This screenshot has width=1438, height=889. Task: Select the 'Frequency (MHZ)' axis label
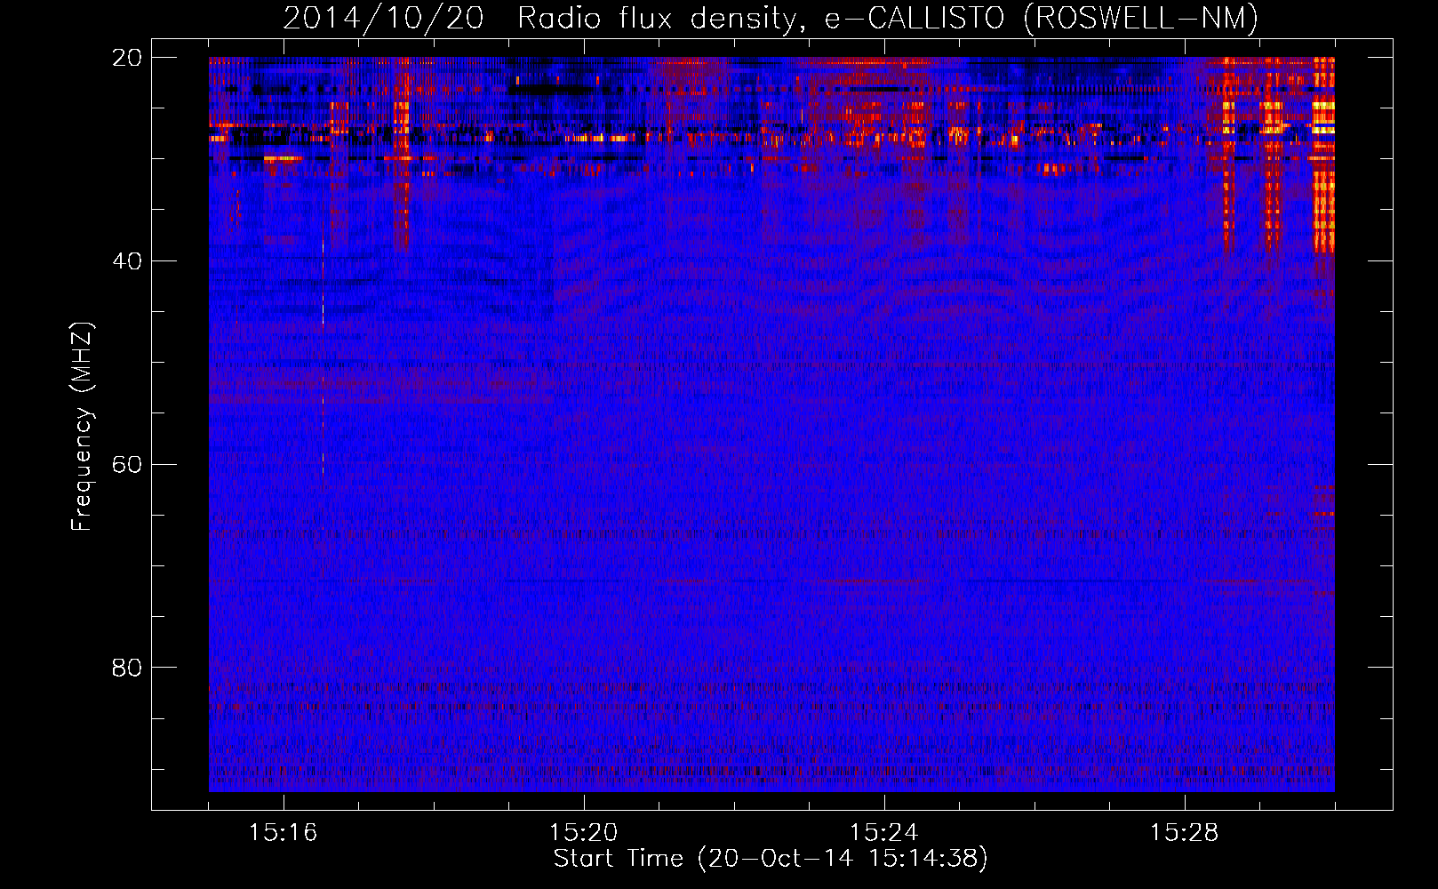(x=82, y=426)
